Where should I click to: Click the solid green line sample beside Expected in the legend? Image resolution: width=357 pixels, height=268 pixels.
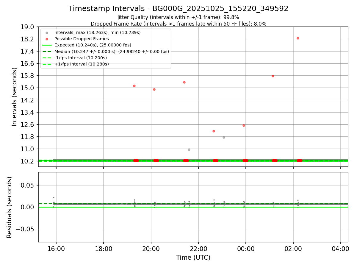[x=47, y=45]
